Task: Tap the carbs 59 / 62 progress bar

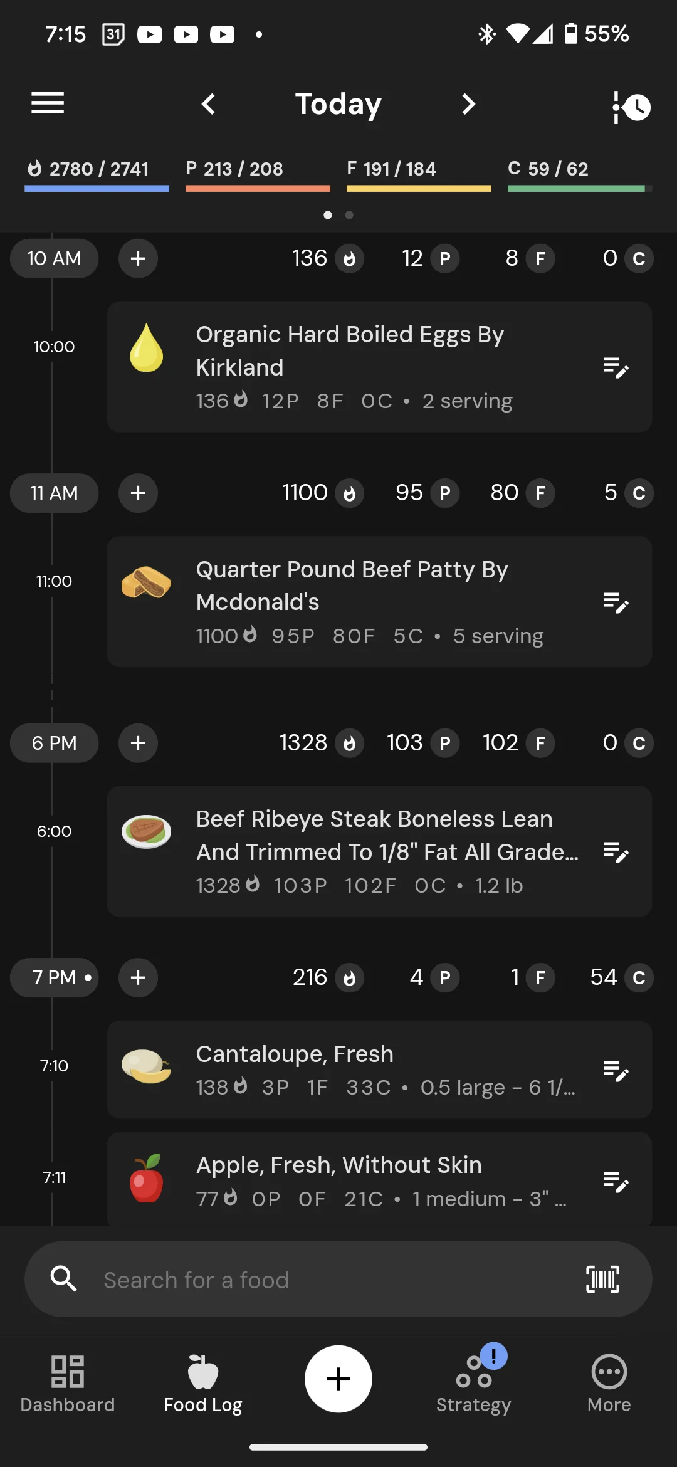Action: point(580,176)
